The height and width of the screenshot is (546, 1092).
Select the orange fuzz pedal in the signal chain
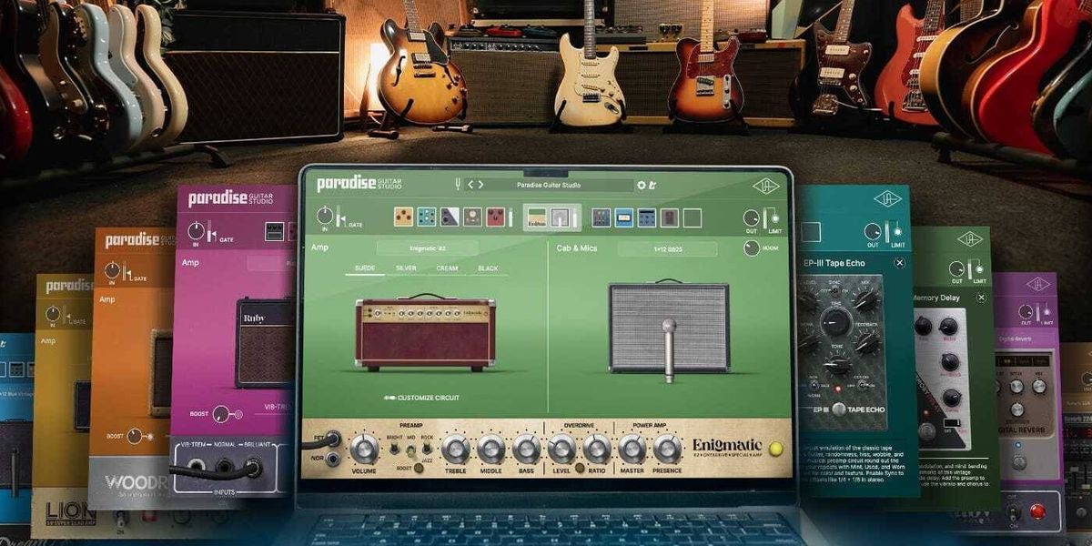click(403, 217)
